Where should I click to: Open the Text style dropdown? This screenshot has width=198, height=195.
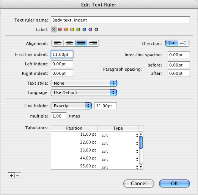(x=84, y=83)
